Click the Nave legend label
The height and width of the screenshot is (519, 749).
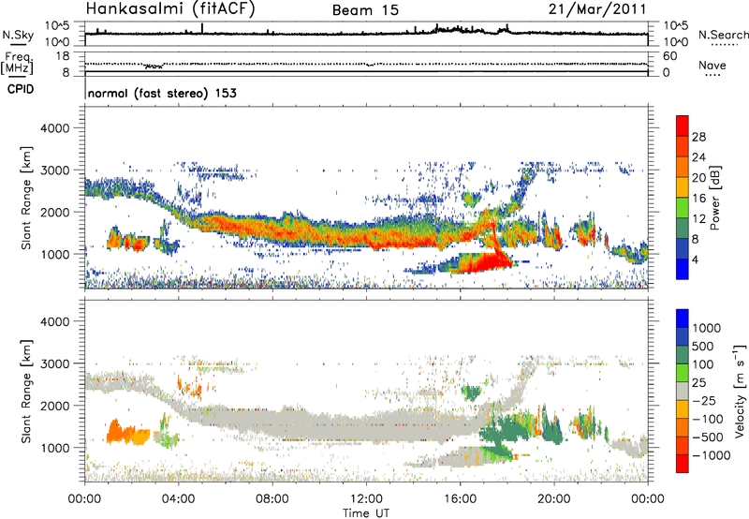[x=712, y=65]
